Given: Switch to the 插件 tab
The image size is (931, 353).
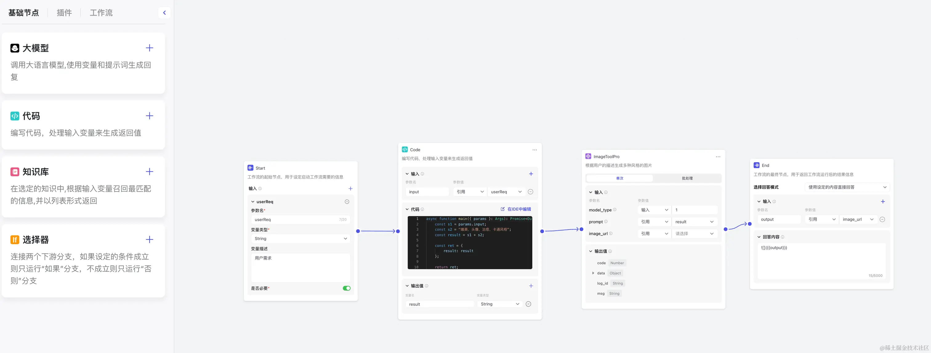Looking at the screenshot, I should click(64, 13).
